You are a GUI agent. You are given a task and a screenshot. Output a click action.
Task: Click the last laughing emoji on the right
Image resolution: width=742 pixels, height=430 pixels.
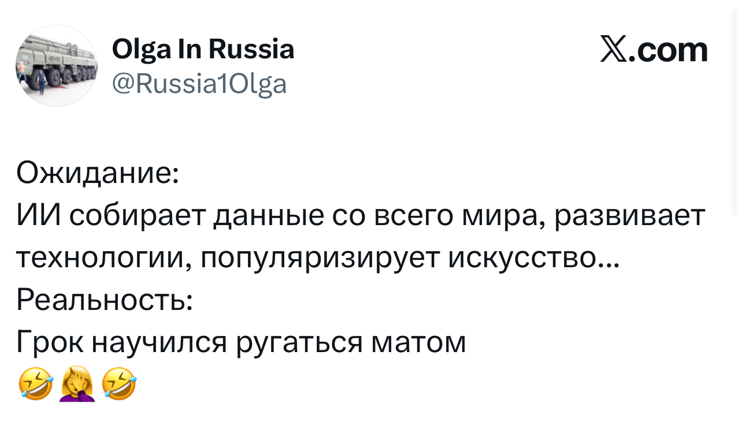point(119,386)
